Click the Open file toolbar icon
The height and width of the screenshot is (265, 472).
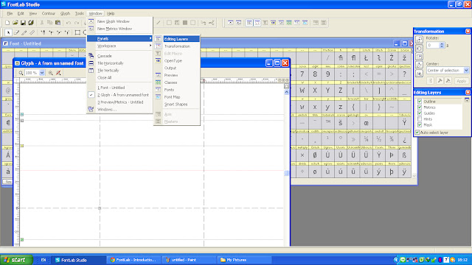click(15, 23)
